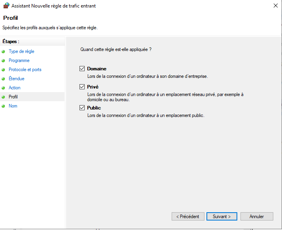282x230 pixels.
Task: Open the Programme step
Action: click(x=19, y=60)
